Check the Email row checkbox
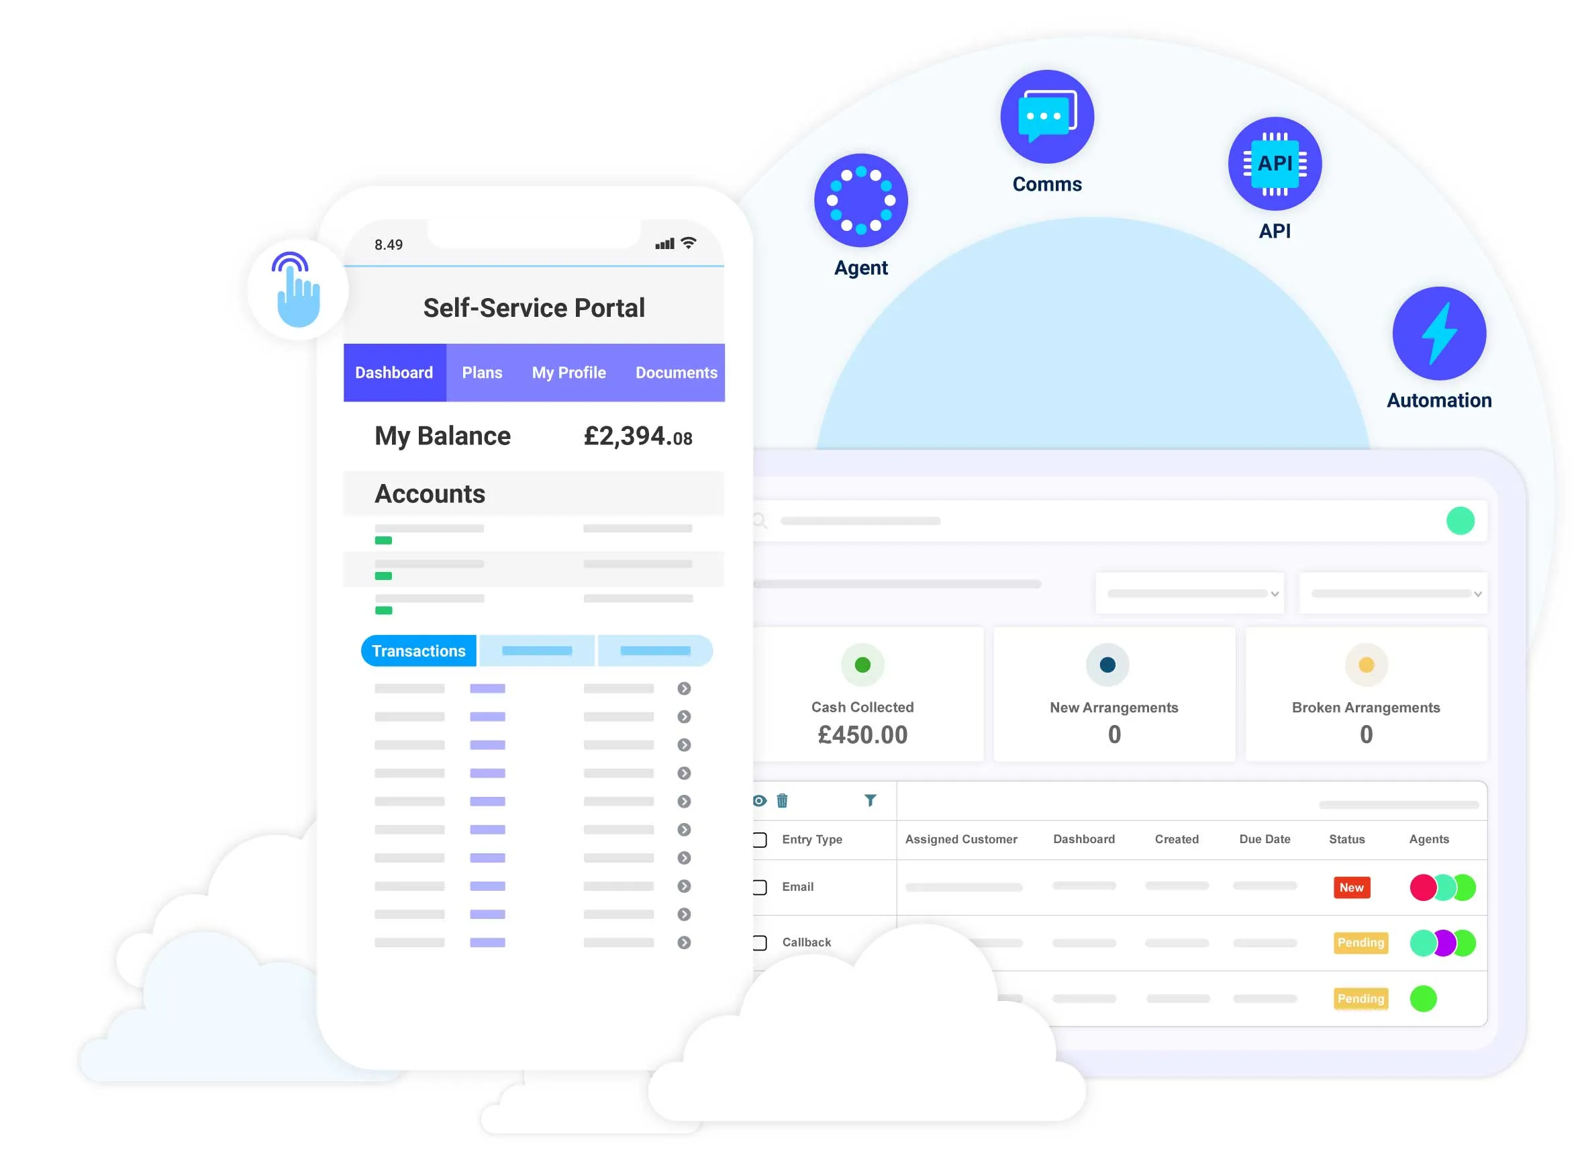1584x1160 pixels. coord(759,886)
